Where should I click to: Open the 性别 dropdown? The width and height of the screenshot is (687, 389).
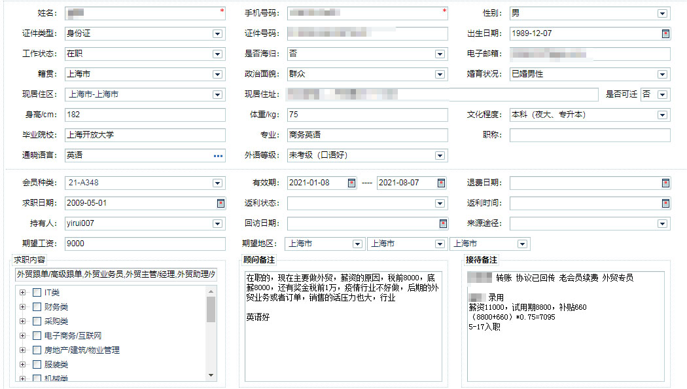(662, 14)
